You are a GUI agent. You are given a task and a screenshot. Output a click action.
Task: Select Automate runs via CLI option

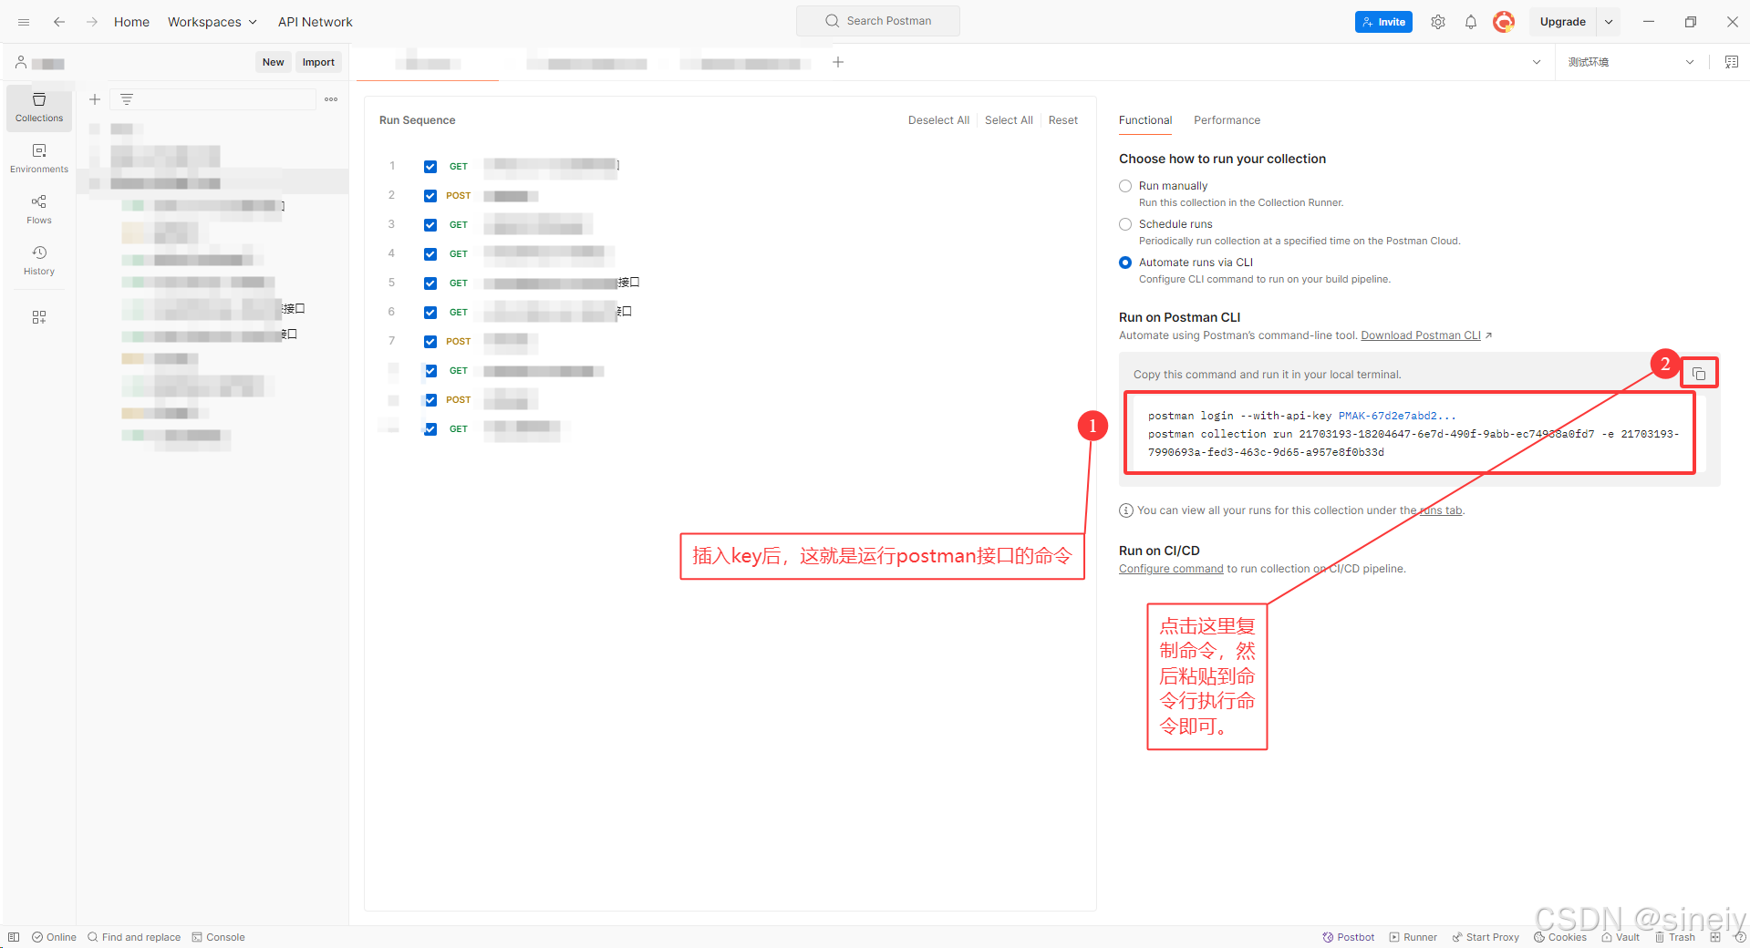click(x=1125, y=263)
